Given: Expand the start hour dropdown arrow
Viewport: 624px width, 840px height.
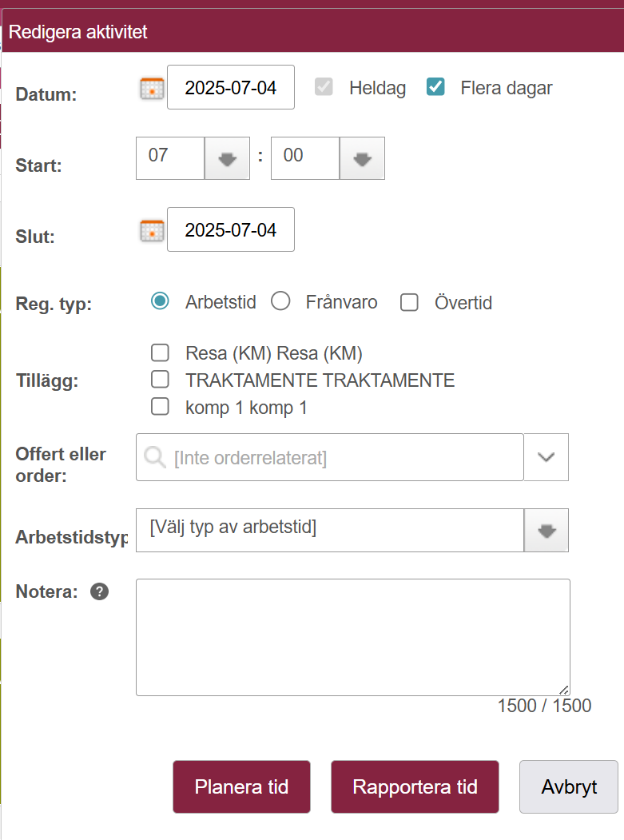Looking at the screenshot, I should coord(227,158).
